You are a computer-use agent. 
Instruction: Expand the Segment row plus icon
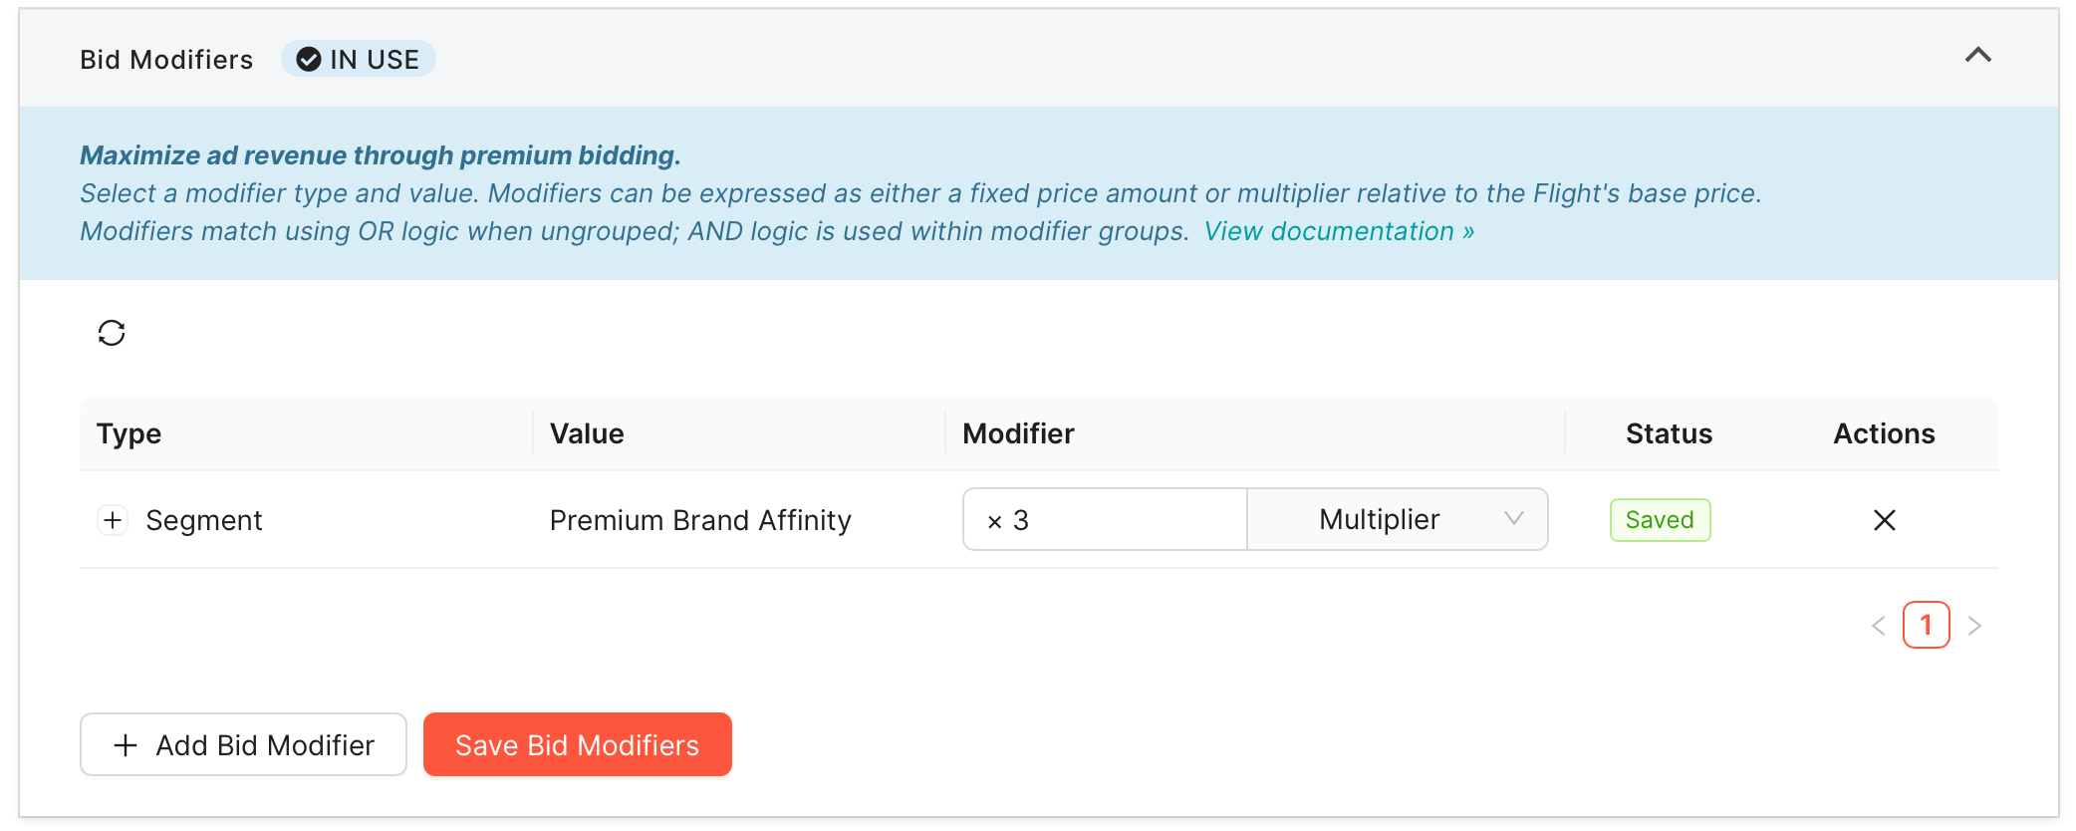pos(113,520)
